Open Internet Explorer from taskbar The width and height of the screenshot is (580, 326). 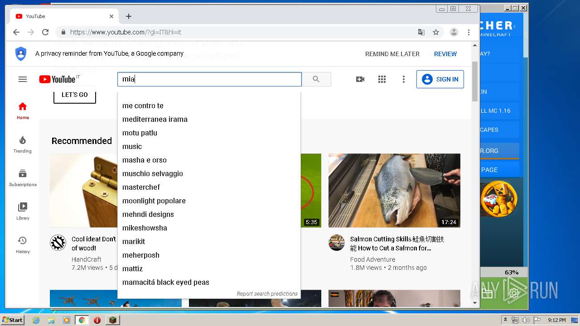click(36, 320)
